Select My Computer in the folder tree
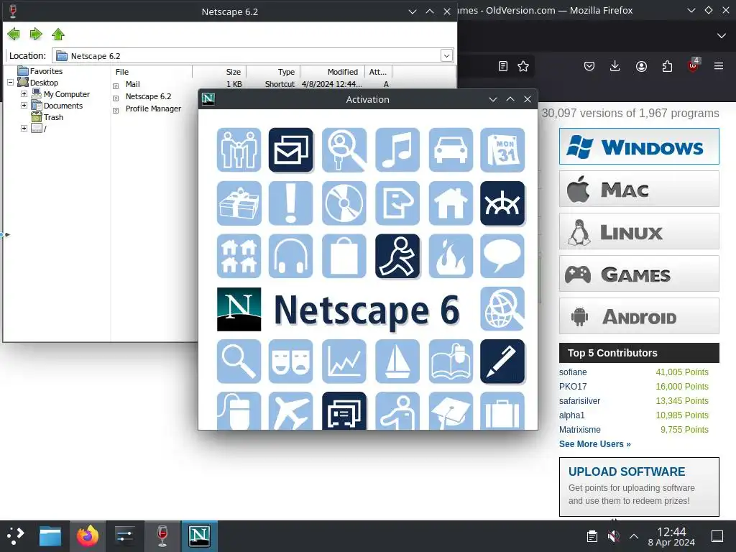The width and height of the screenshot is (736, 552). click(67, 94)
